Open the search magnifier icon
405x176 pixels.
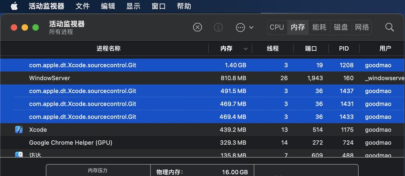[x=389, y=27]
